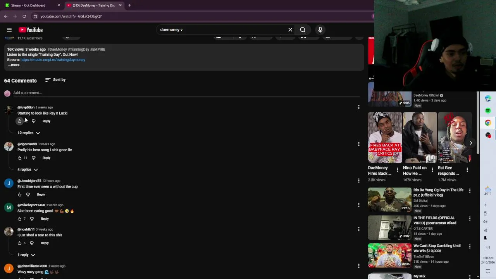Open a new browser tab
Viewport: 496px width, 279px height.
[129, 5]
